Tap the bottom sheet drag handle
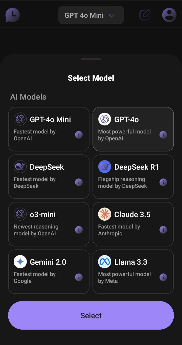This screenshot has width=182, height=345. (x=91, y=59)
